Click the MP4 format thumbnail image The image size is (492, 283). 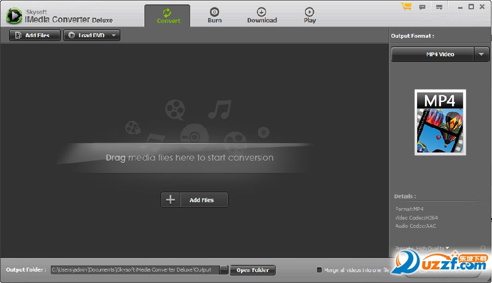[440, 122]
